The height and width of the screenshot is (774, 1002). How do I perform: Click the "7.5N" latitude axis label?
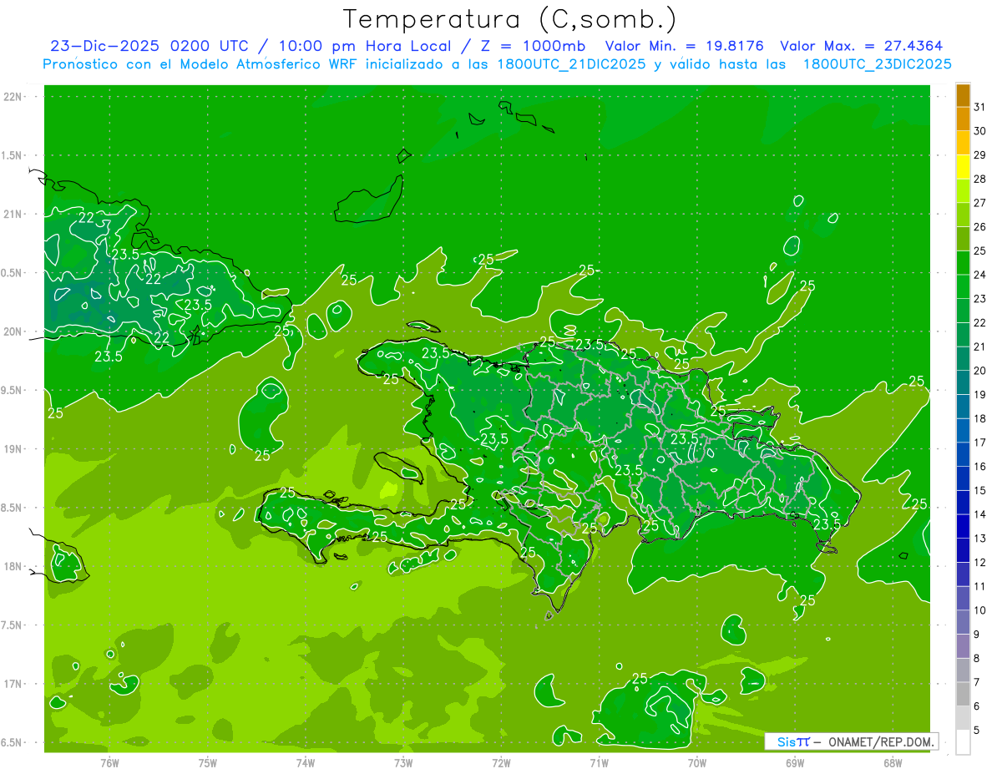click(13, 625)
